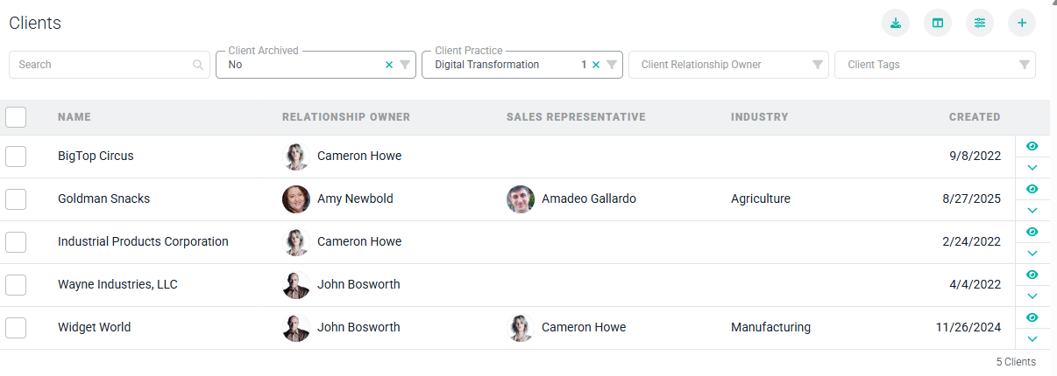1057x376 pixels.
Task: Open the column layout icon
Action: click(938, 23)
